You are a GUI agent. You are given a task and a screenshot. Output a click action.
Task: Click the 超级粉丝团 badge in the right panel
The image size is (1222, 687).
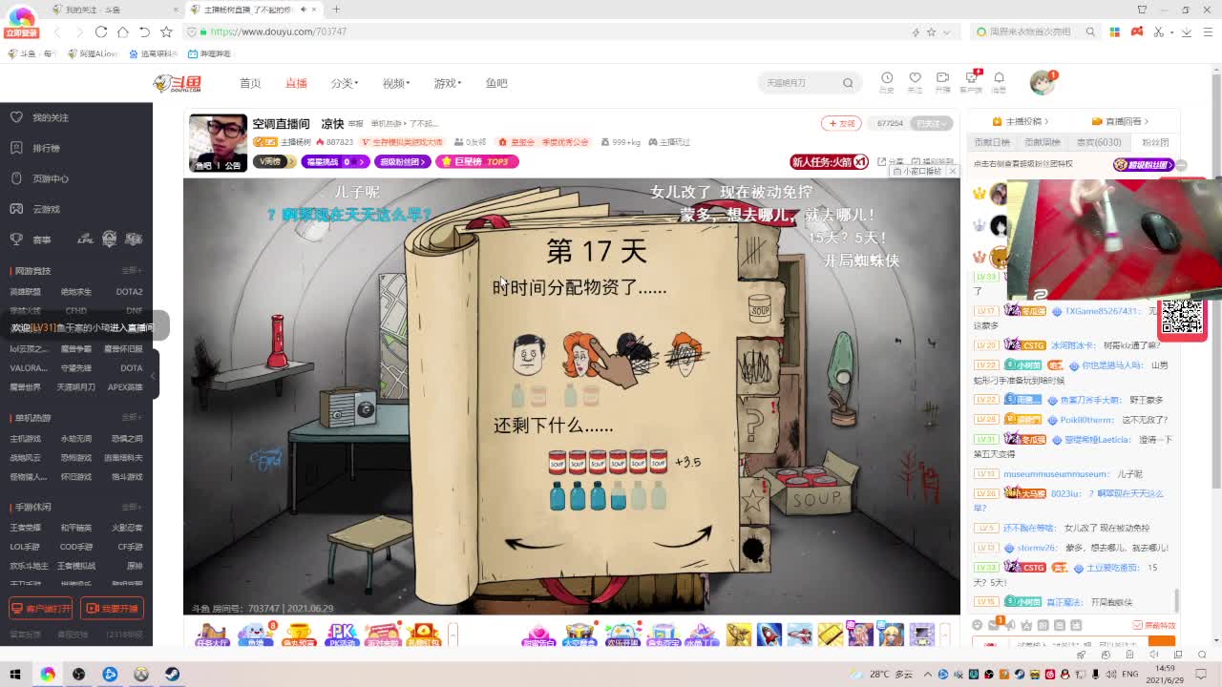(x=1142, y=164)
